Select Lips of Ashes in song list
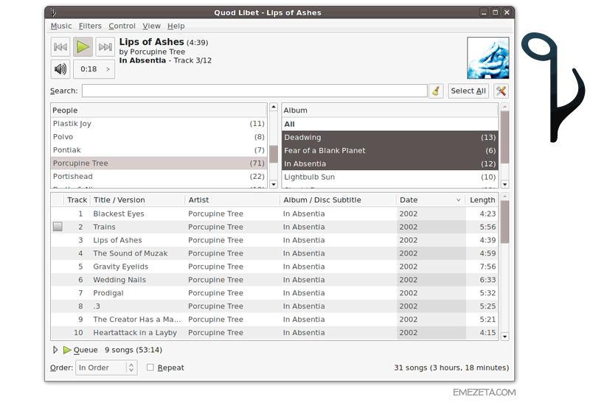Screen dimensions: 590x405 [x=274, y=240]
